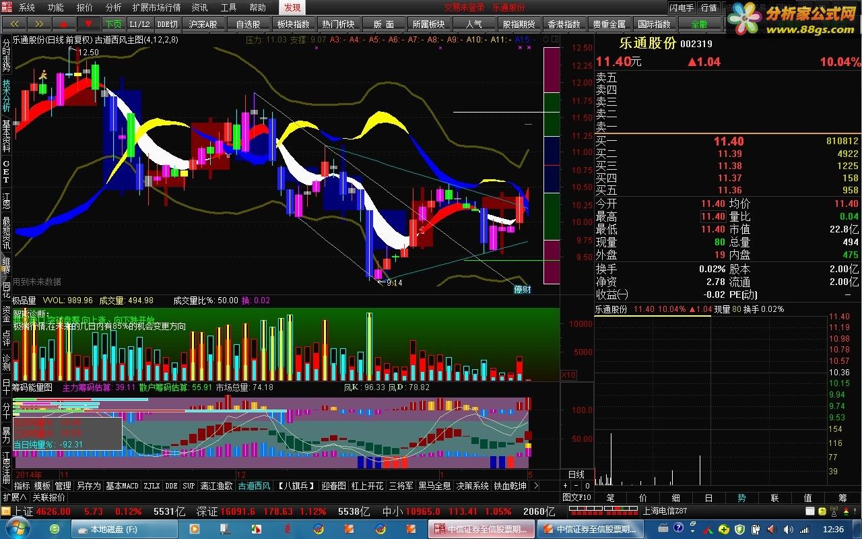Select the 模板 tab at bottom
This screenshot has height=539, width=862.
(x=42, y=486)
